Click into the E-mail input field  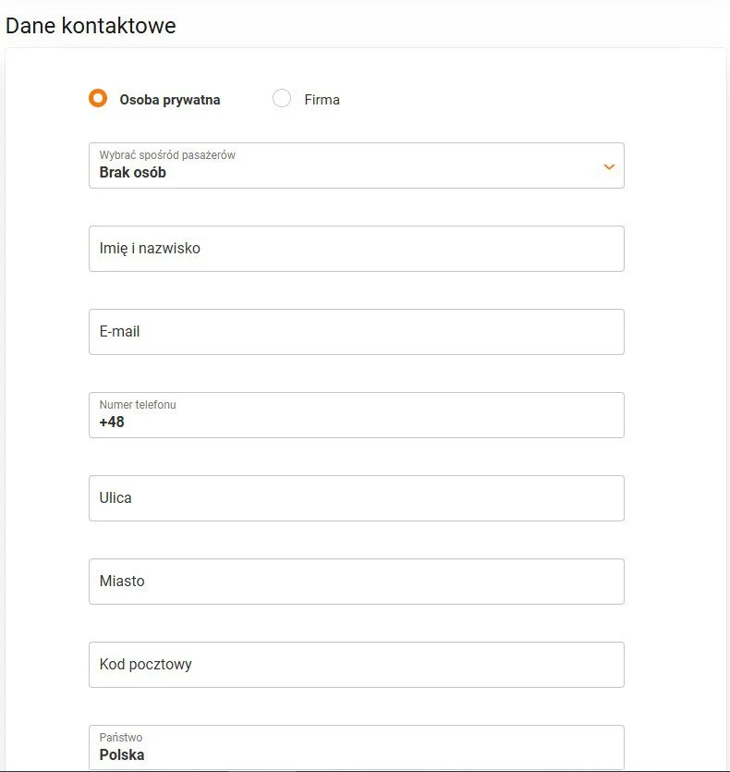point(356,332)
